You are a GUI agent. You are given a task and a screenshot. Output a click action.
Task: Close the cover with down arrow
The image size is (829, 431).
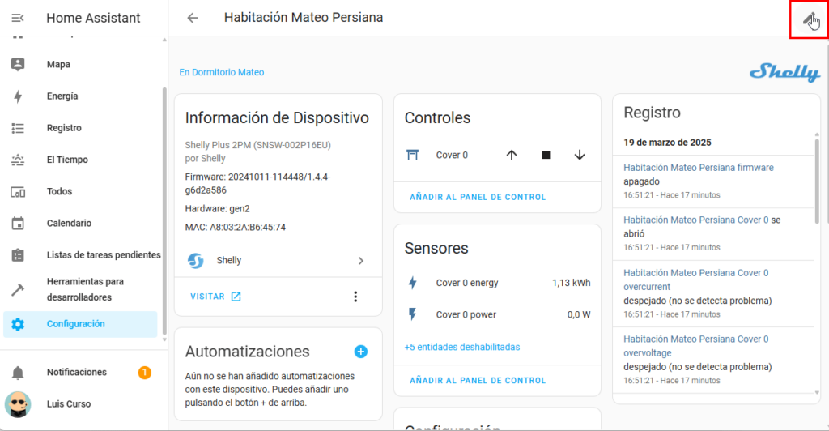pyautogui.click(x=580, y=155)
